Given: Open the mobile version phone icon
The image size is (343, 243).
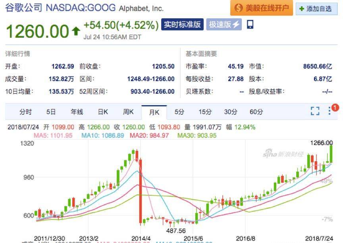Looking at the screenshot, I should pos(250,24).
